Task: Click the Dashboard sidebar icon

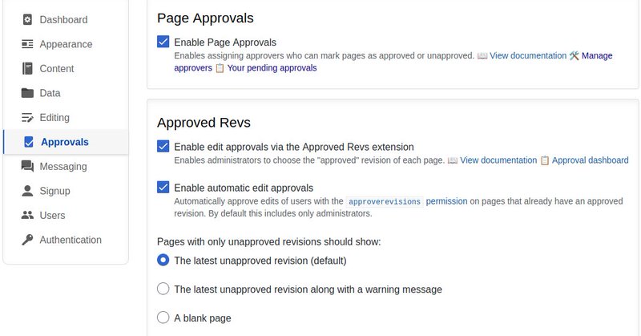Action: [x=27, y=19]
